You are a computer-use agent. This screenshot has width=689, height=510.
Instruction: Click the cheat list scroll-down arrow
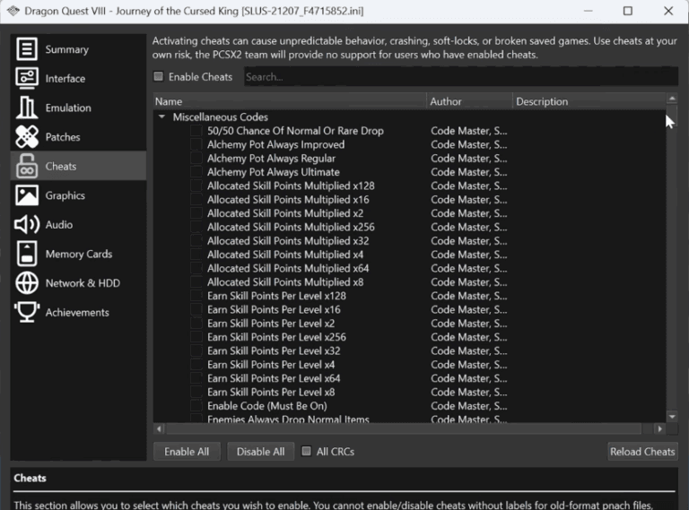tap(671, 416)
